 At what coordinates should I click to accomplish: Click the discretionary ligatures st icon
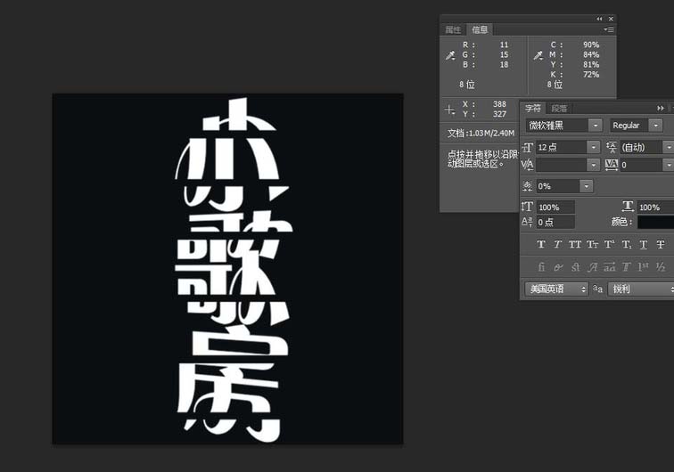(576, 267)
